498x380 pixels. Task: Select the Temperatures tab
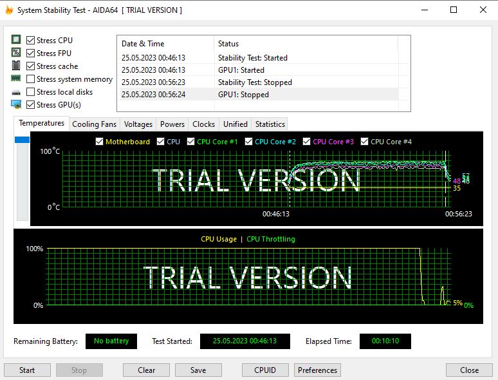click(41, 124)
